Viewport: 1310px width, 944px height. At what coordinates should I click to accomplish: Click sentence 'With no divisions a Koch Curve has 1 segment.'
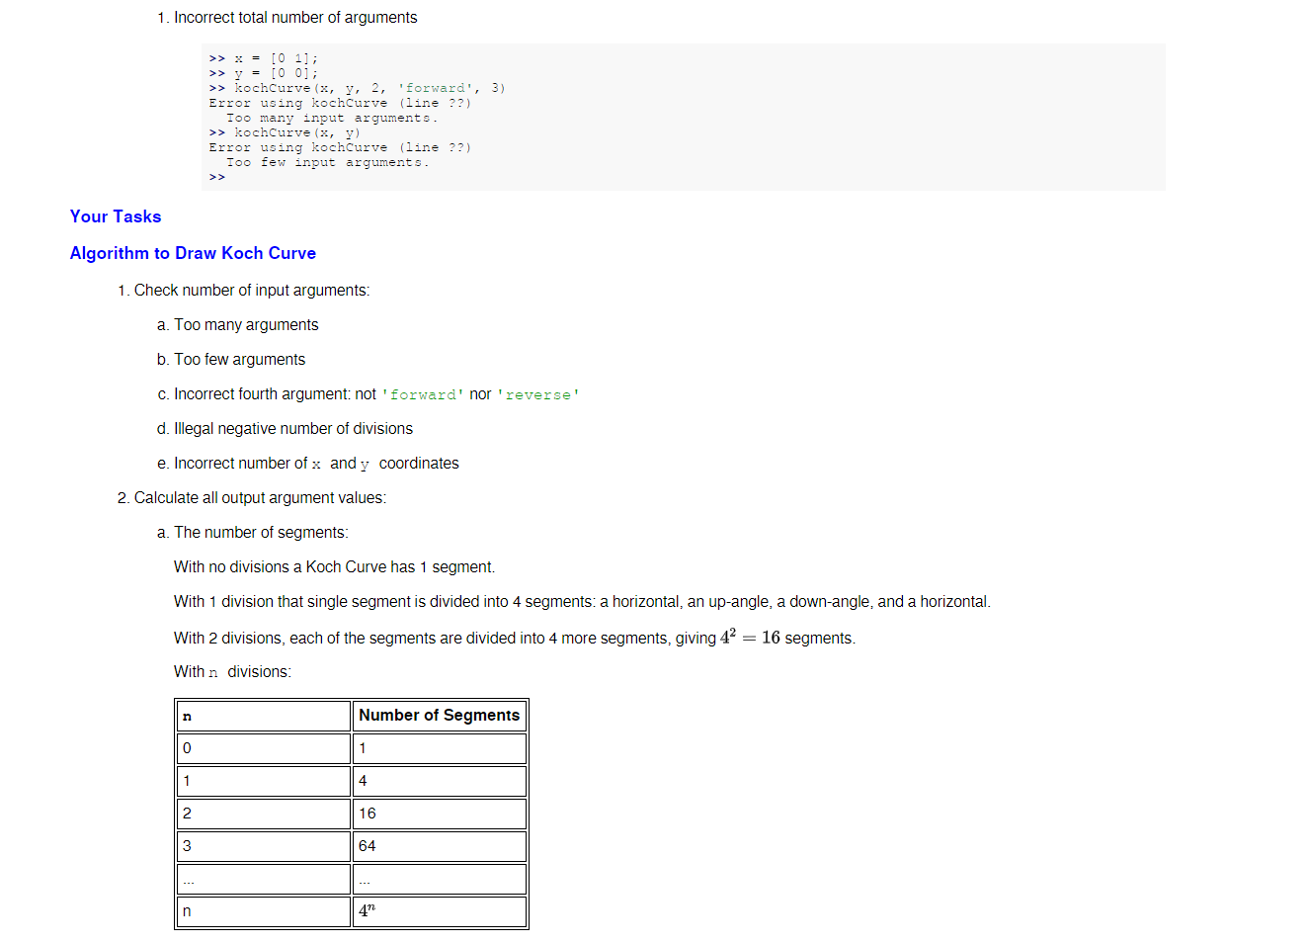334,567
